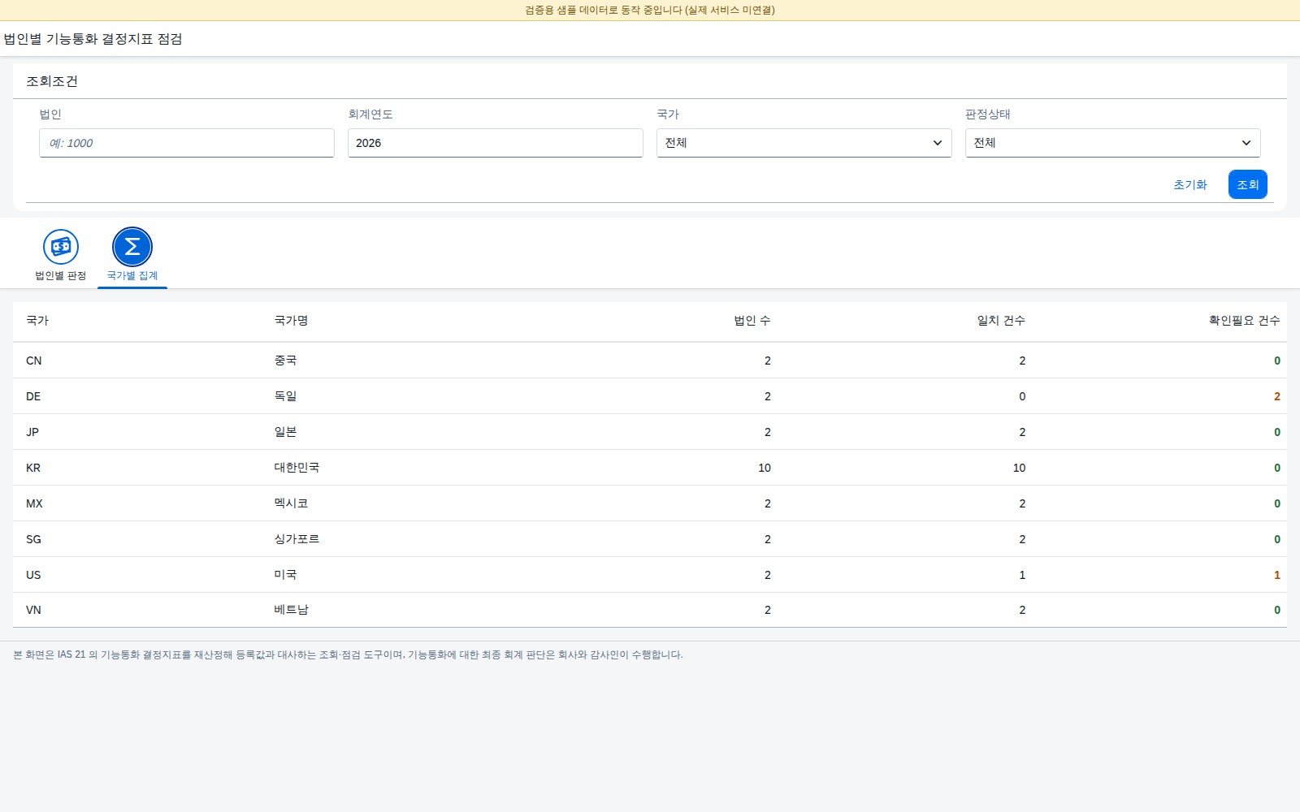Click the 조회조건 panel title

52,81
